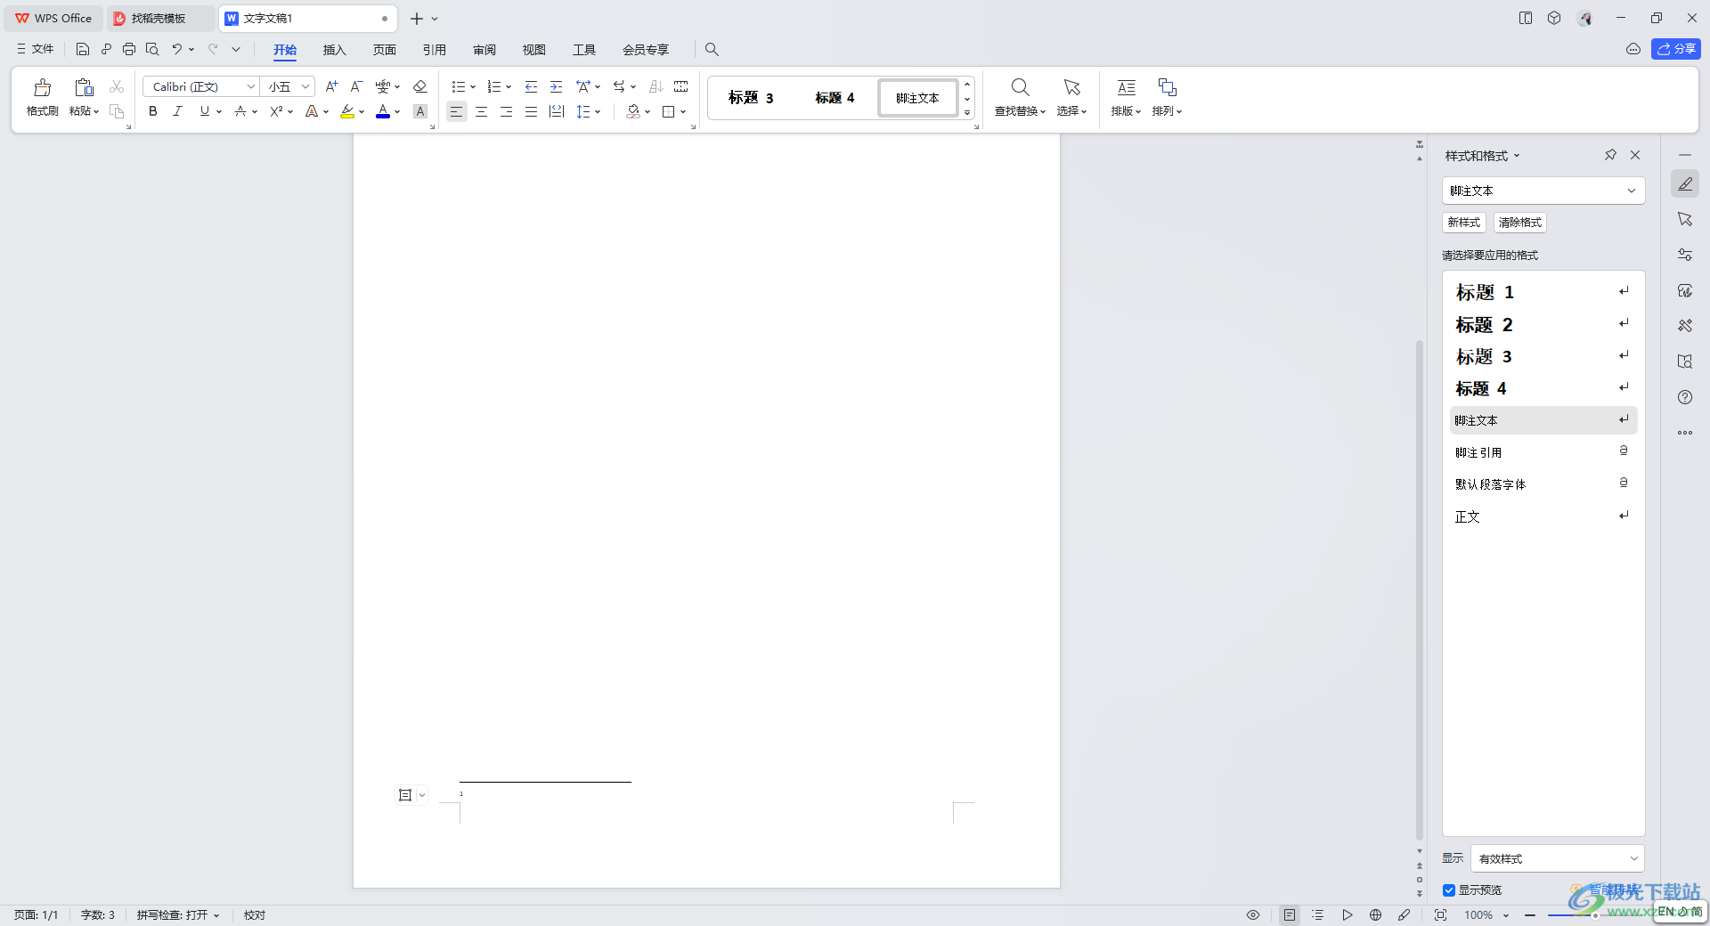The image size is (1710, 926).
Task: Toggle outline view icon in status bar
Action: [x=1318, y=914]
